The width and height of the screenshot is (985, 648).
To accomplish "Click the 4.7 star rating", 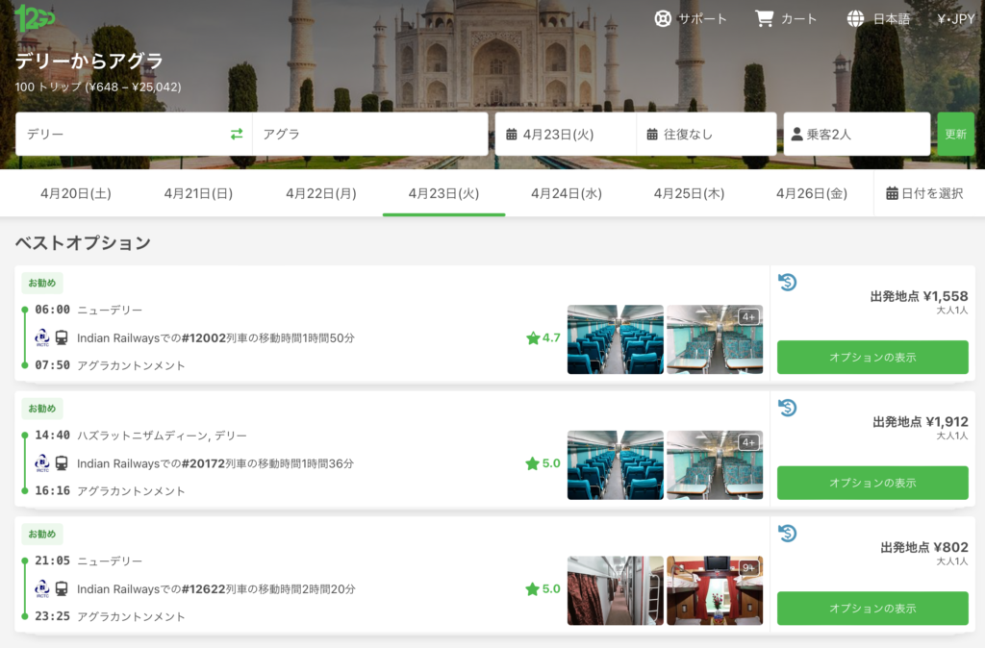I will click(543, 338).
